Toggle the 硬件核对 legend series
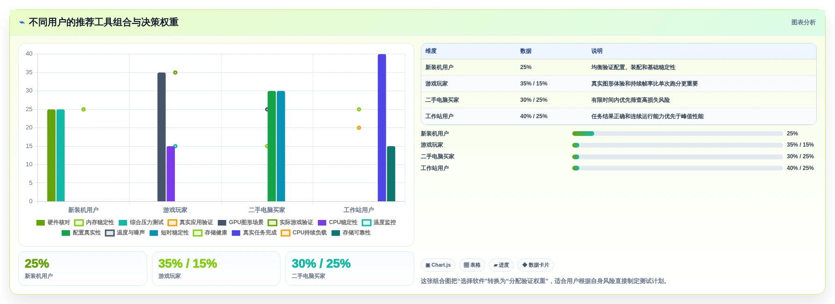The width and height of the screenshot is (835, 304). click(x=53, y=223)
